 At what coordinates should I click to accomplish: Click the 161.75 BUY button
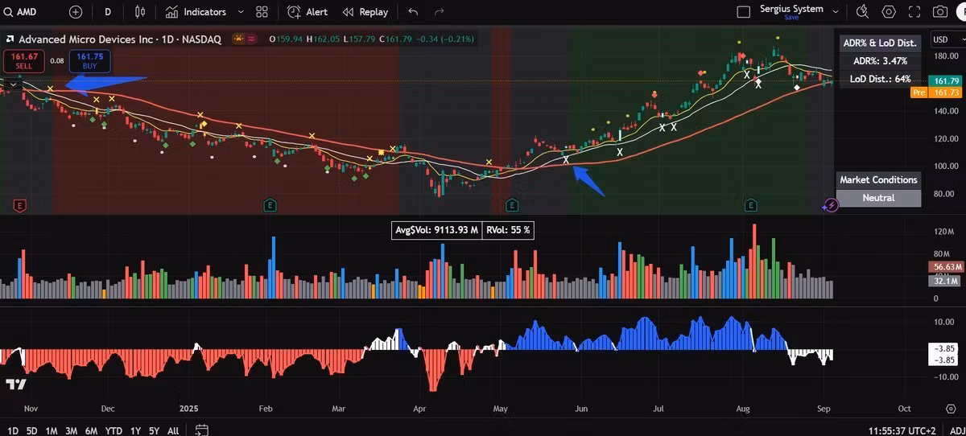(89, 60)
